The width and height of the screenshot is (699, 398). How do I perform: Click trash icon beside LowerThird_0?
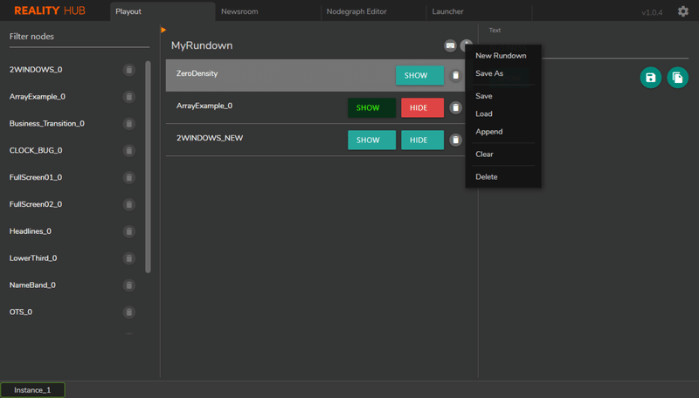128,258
